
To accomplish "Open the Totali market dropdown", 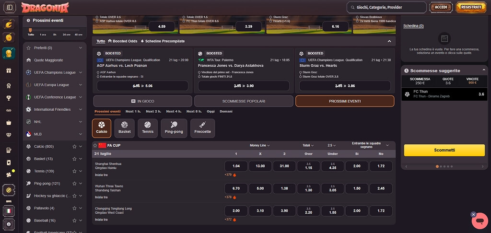I will click(x=308, y=145).
